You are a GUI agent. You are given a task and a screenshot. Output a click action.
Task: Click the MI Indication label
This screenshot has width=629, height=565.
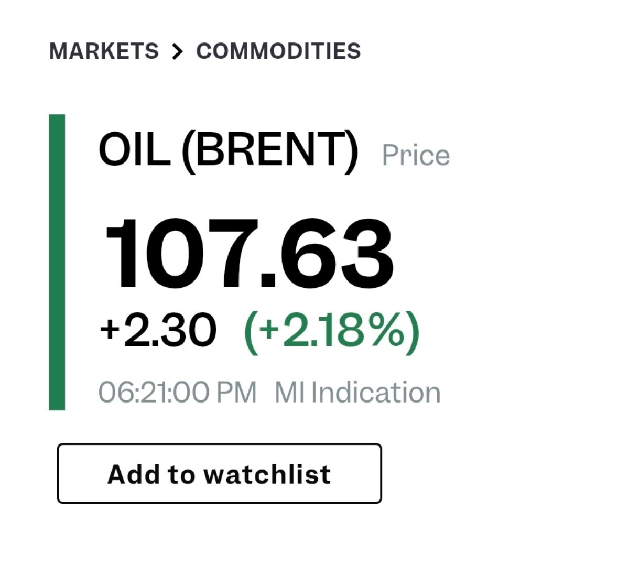pyautogui.click(x=357, y=393)
